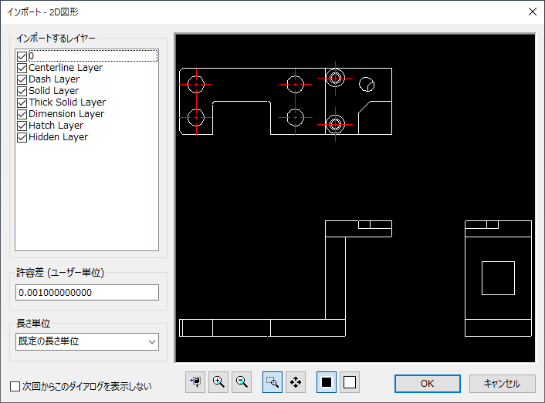Click the fit-to-view icon below the preview

tap(195, 382)
